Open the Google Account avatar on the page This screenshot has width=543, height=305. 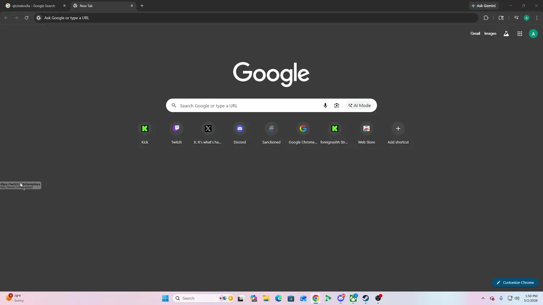(x=533, y=34)
